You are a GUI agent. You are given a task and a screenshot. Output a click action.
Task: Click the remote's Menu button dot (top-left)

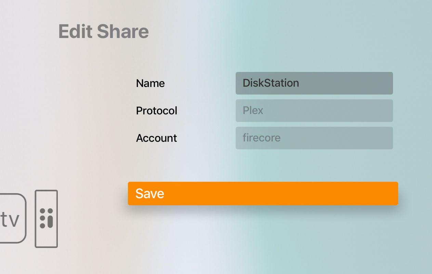[x=42, y=211]
